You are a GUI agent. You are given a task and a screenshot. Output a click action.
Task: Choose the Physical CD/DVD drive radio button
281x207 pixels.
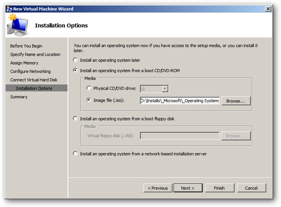[x=89, y=88]
